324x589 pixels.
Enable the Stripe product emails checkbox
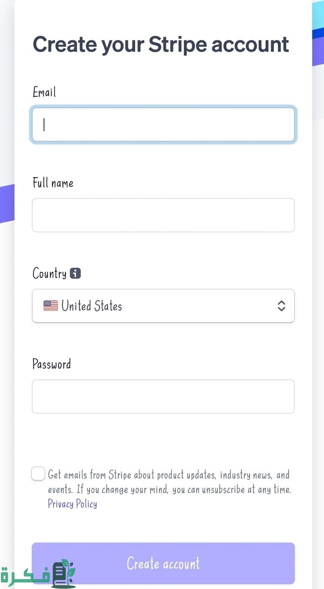[38, 474]
